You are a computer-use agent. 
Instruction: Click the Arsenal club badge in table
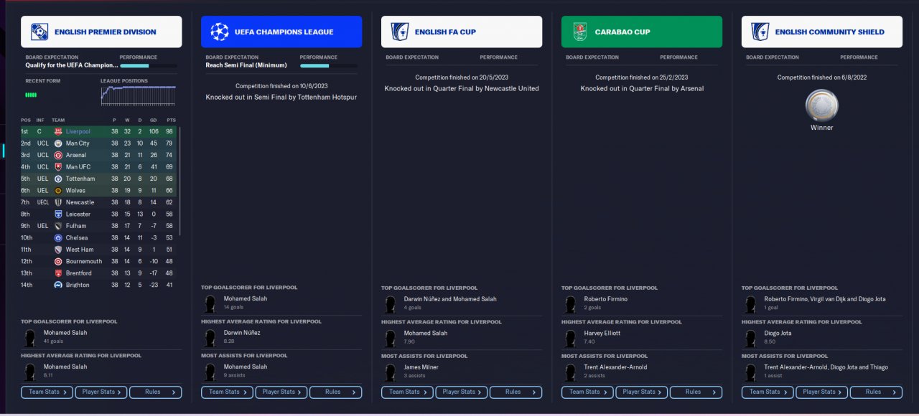point(59,155)
